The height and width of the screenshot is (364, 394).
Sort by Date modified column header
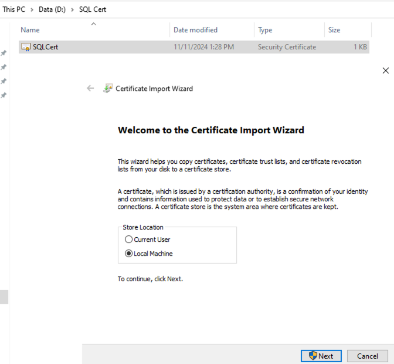[x=195, y=30]
